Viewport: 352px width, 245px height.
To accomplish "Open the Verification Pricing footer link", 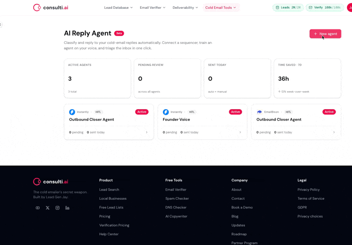I will (x=114, y=225).
